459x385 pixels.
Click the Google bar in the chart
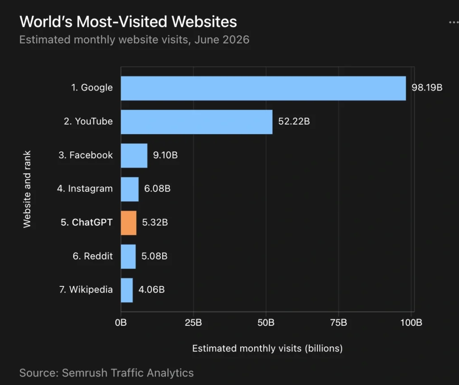[x=264, y=88]
